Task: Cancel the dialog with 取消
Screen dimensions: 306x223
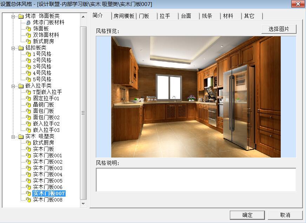Action: click(285, 215)
